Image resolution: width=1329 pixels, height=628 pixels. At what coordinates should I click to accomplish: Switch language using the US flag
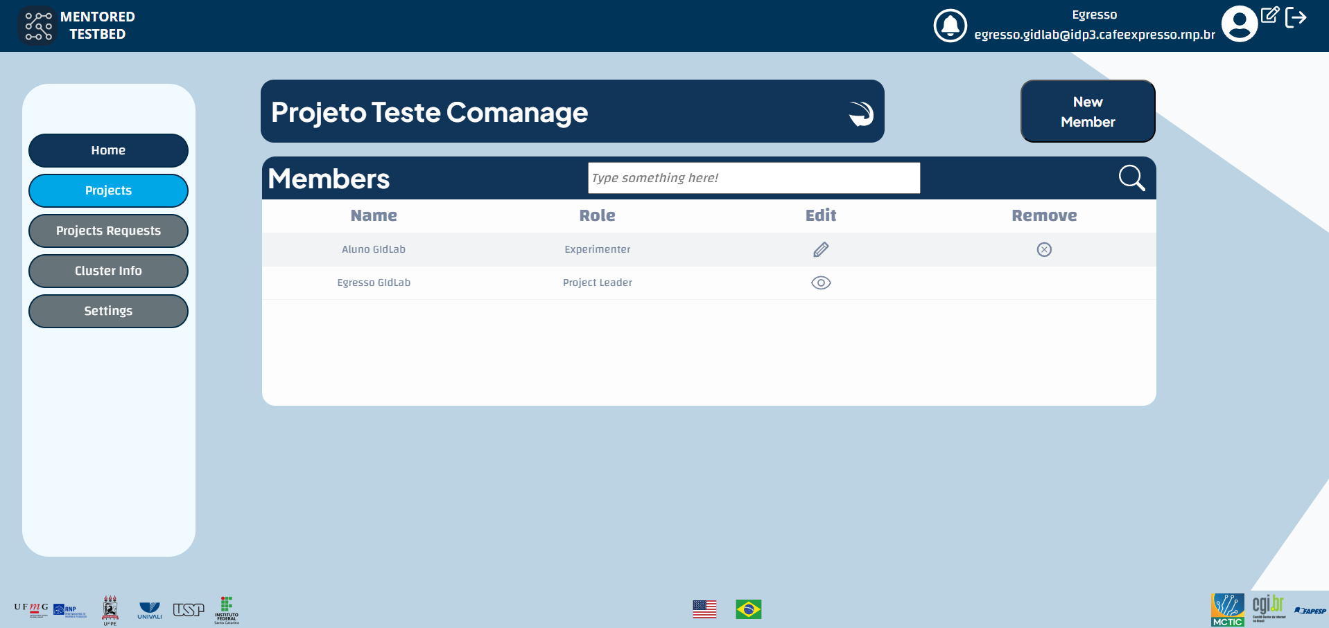point(705,609)
